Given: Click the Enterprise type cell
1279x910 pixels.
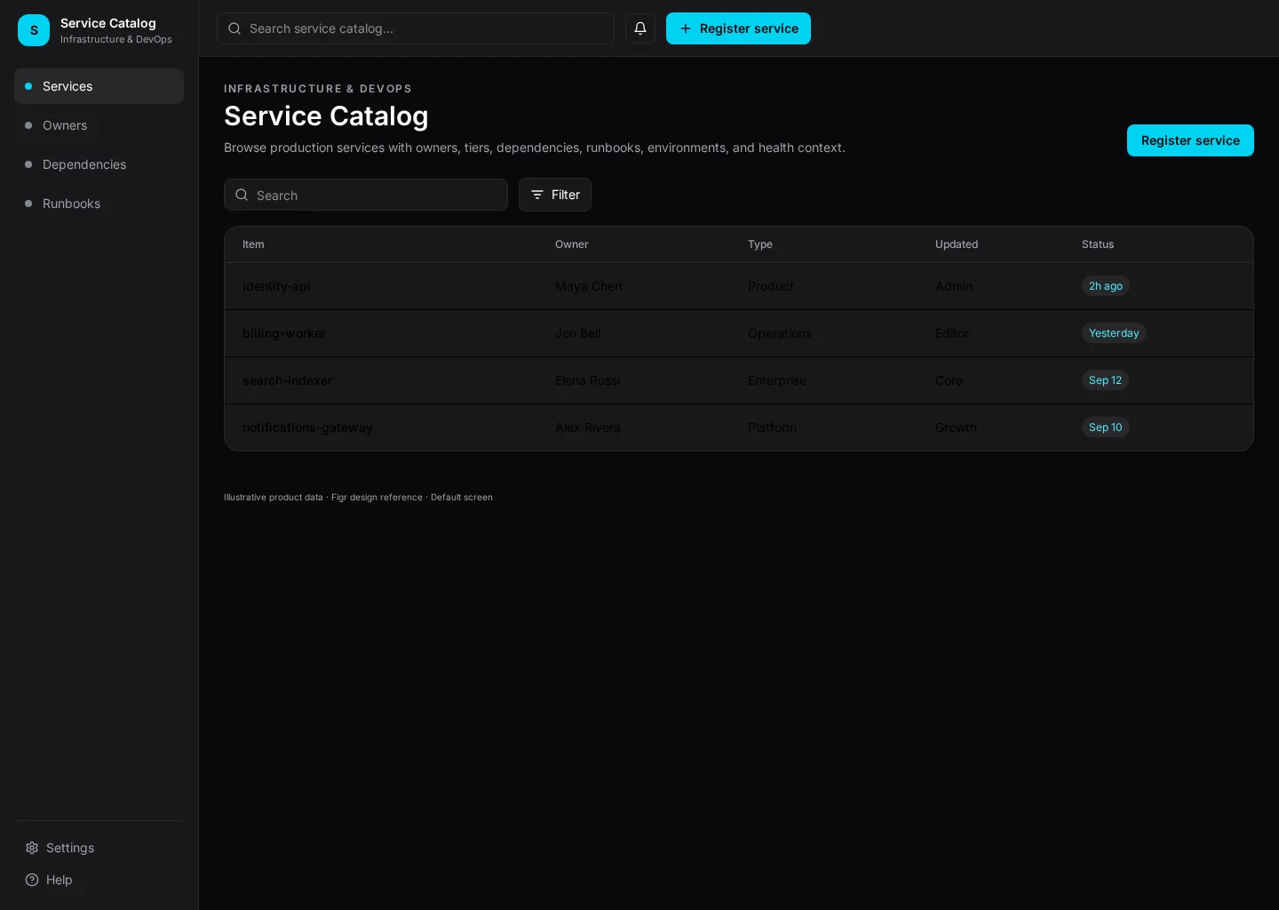Looking at the screenshot, I should 777,380.
